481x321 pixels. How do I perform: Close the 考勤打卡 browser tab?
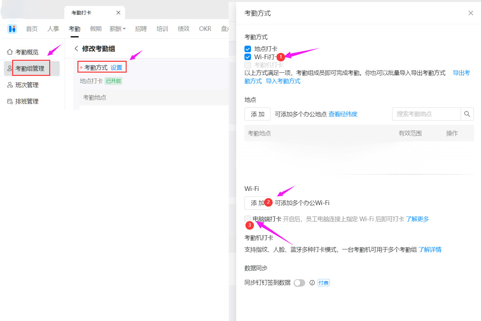tap(118, 13)
